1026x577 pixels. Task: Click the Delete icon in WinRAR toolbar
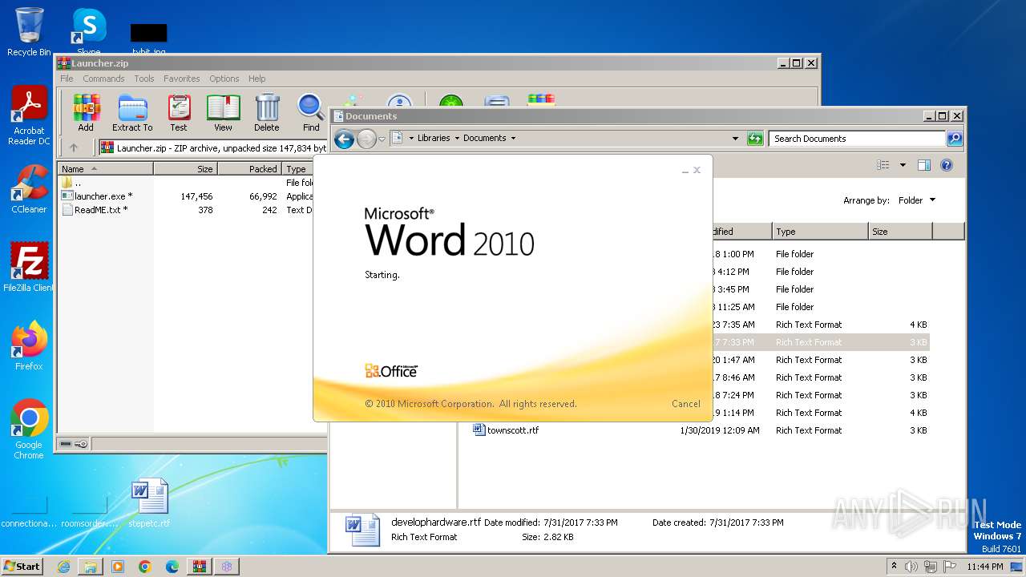pos(267,112)
